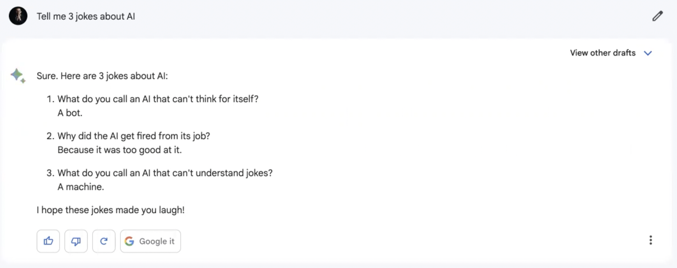The image size is (677, 268).
Task: Click the user profile avatar
Action: 18,16
